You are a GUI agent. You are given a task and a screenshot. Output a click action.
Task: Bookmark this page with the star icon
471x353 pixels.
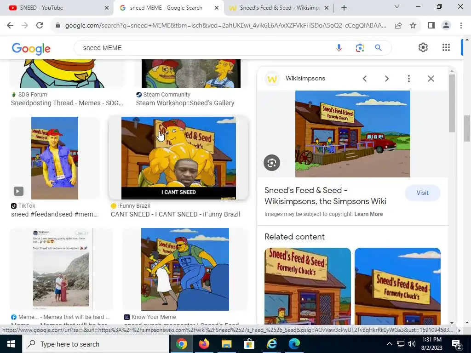click(x=413, y=26)
